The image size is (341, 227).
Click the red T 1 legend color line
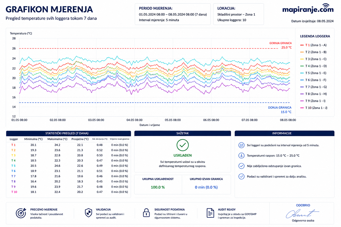pos(302,45)
